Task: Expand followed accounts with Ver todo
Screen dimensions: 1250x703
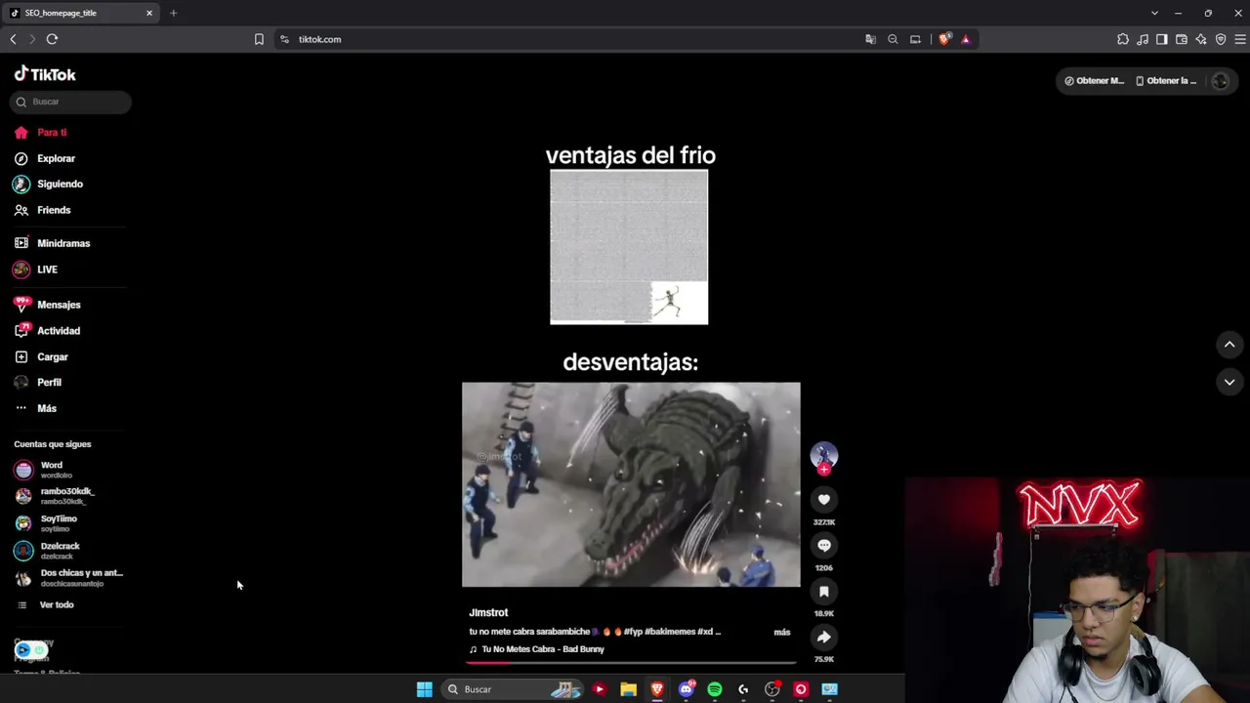Action: click(46, 605)
